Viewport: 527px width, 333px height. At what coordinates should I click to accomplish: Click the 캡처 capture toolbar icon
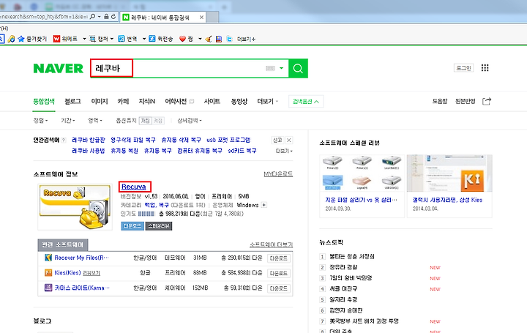(x=92, y=39)
